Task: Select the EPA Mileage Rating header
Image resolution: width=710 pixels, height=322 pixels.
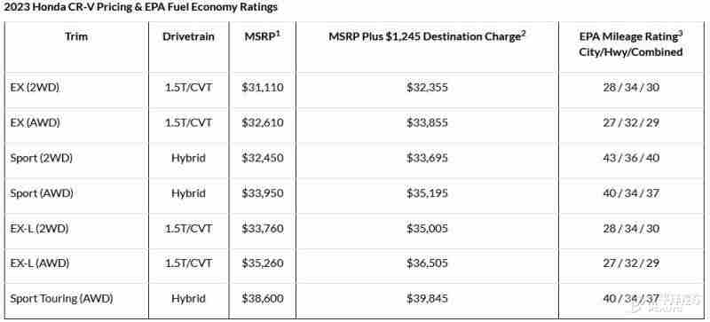Action: pyautogui.click(x=630, y=44)
